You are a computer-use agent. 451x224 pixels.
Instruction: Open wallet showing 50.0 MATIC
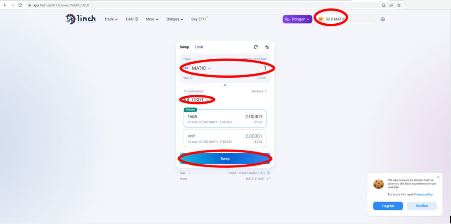click(x=332, y=19)
